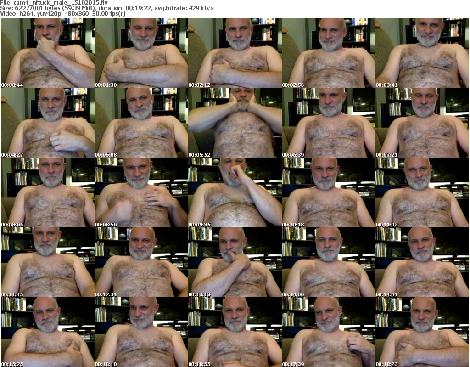Image resolution: width=470 pixels, height=367 pixels.
Task: Select the thumbnail frame stamped 00:00:44
Action: [x=48, y=53]
